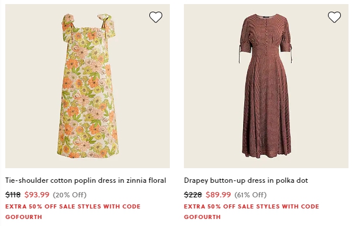
Task: Favorite the zinnia floral dress with heart icon
Action: [x=156, y=18]
